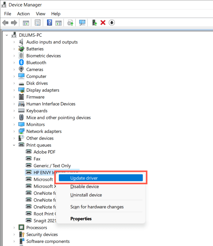213x246 pixels.
Task: Open the Action menu
Action: [x=23, y=14]
